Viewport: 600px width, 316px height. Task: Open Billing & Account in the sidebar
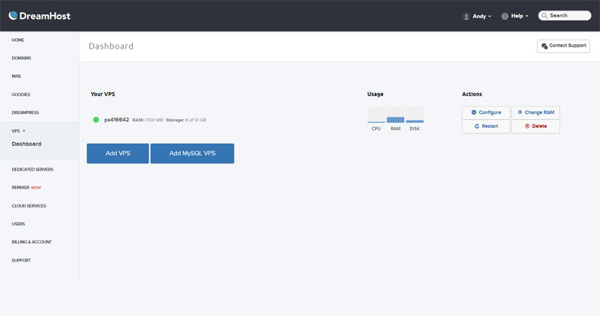tap(31, 242)
